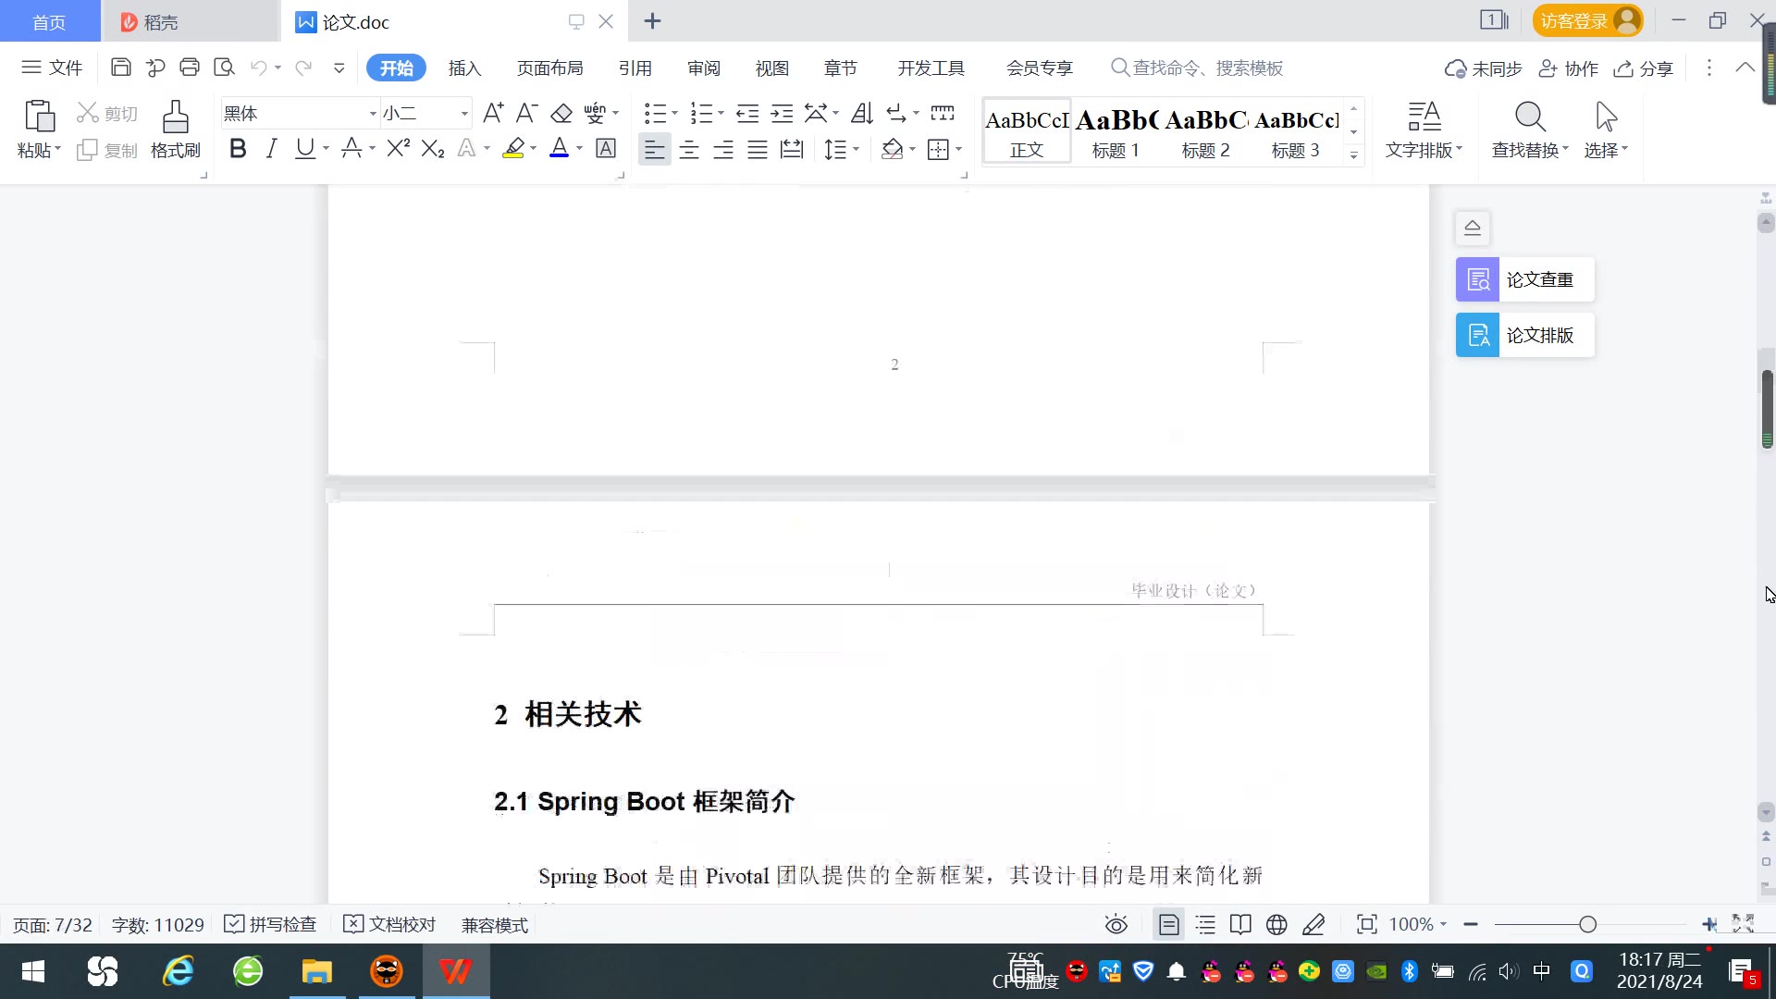1776x999 pixels.
Task: Toggle Underline formatting
Action: point(304,148)
